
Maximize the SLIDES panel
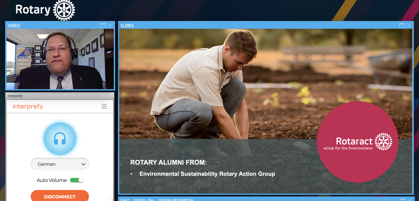[402, 25]
